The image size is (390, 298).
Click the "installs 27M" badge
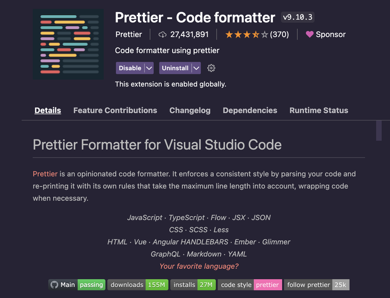point(194,284)
